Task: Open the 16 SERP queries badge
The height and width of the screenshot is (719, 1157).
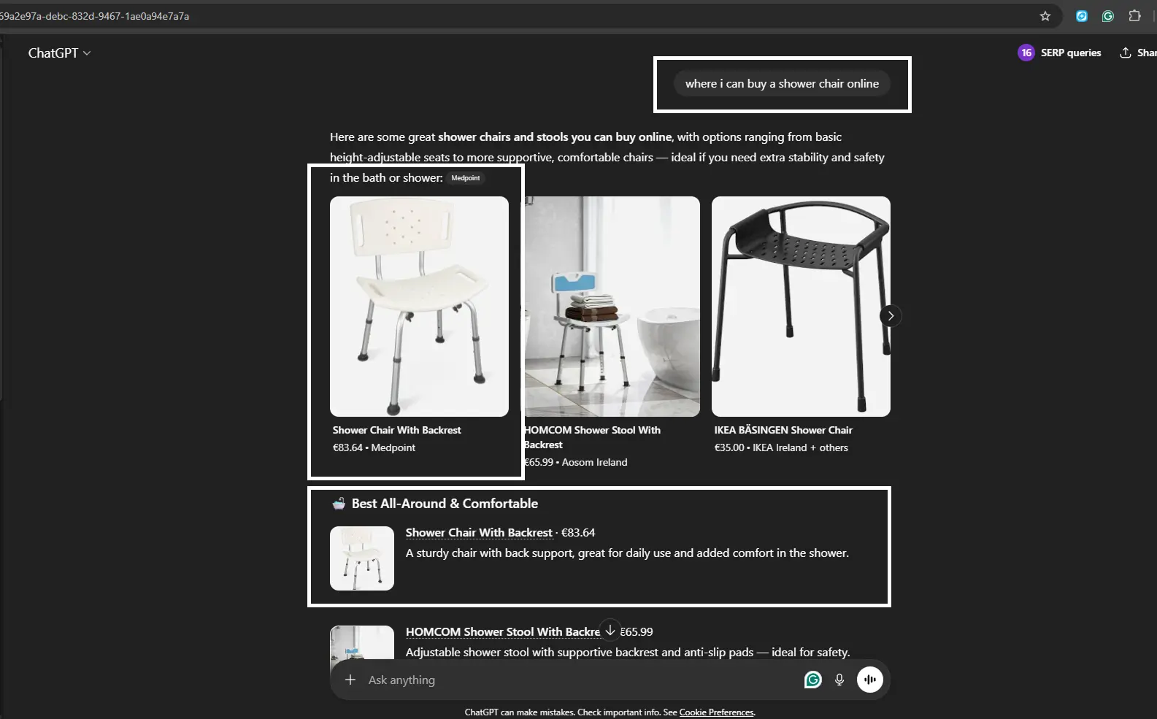Action: tap(1060, 53)
